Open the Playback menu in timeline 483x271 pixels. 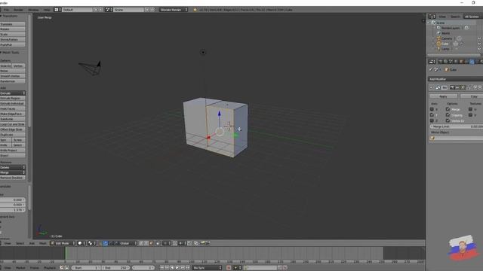(50, 268)
